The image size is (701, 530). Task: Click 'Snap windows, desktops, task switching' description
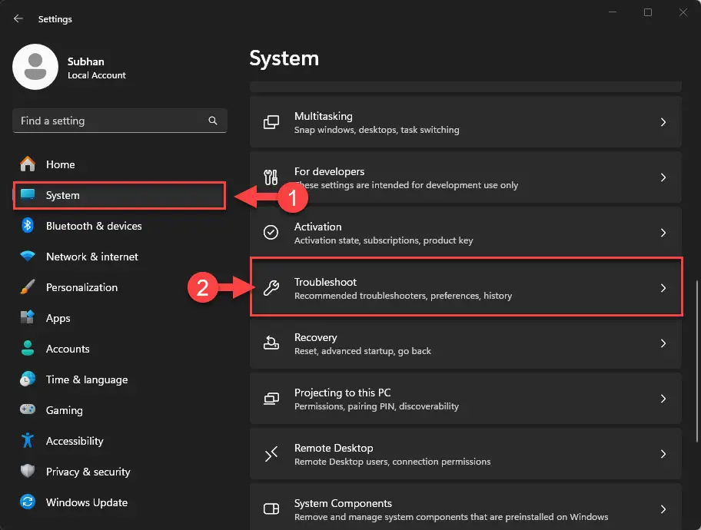pos(377,130)
